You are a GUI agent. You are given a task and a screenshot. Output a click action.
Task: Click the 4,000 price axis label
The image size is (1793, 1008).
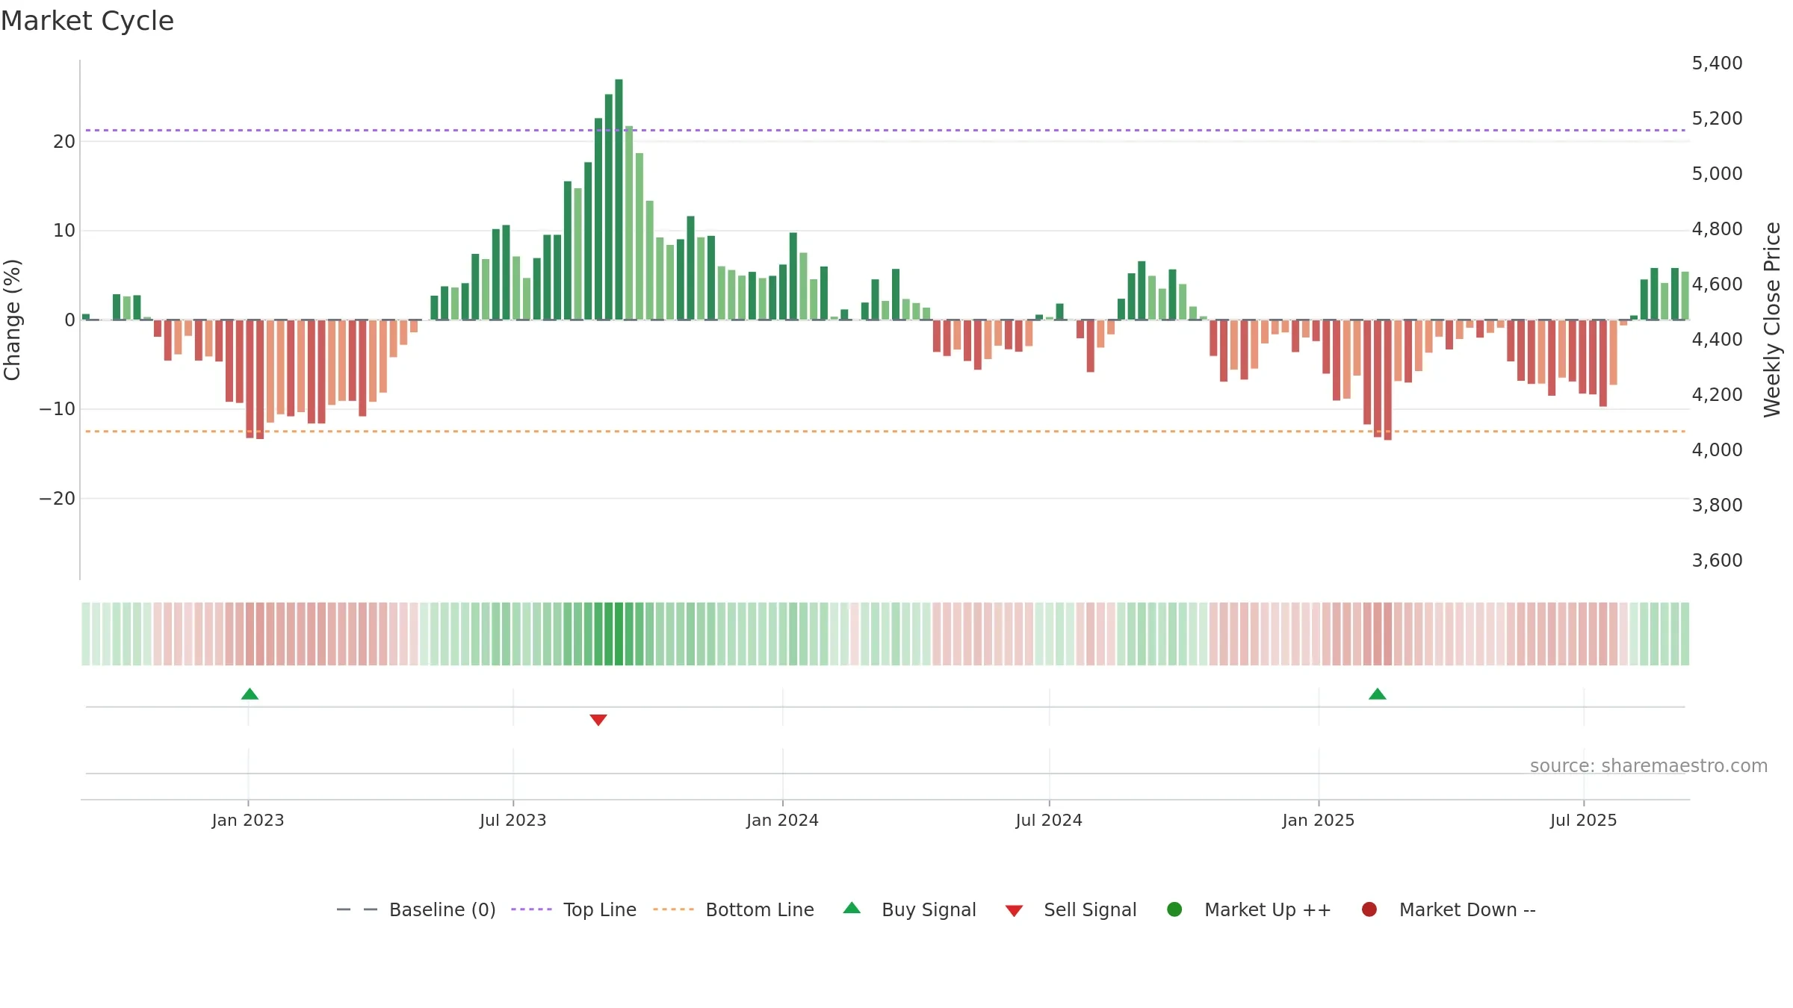click(1717, 450)
